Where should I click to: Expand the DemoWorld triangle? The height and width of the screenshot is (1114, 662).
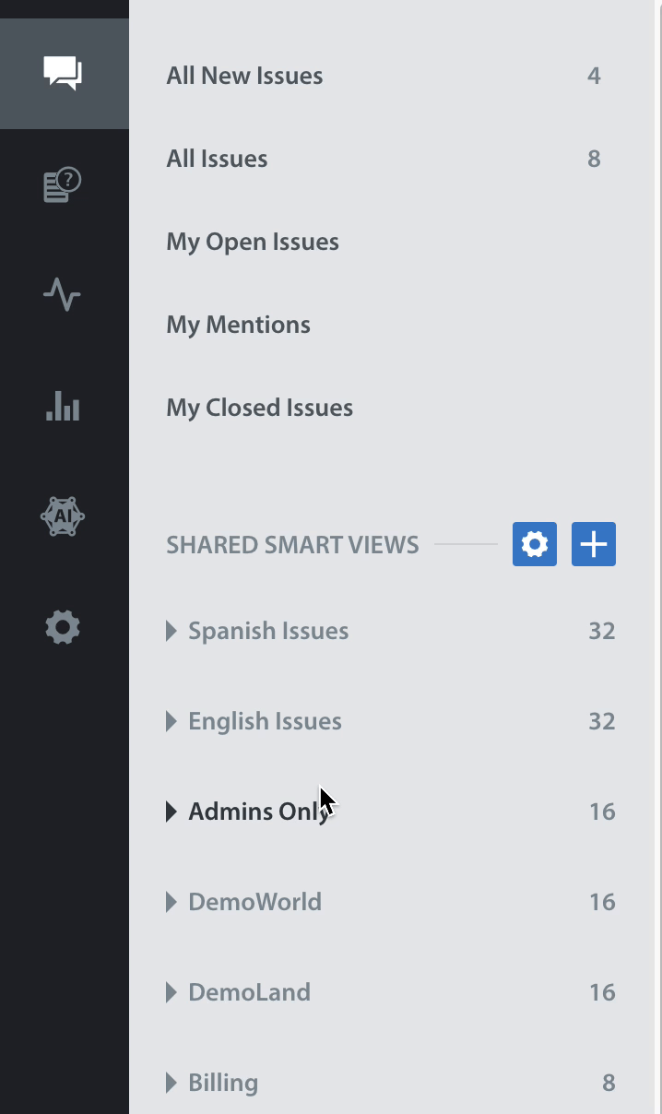click(171, 902)
